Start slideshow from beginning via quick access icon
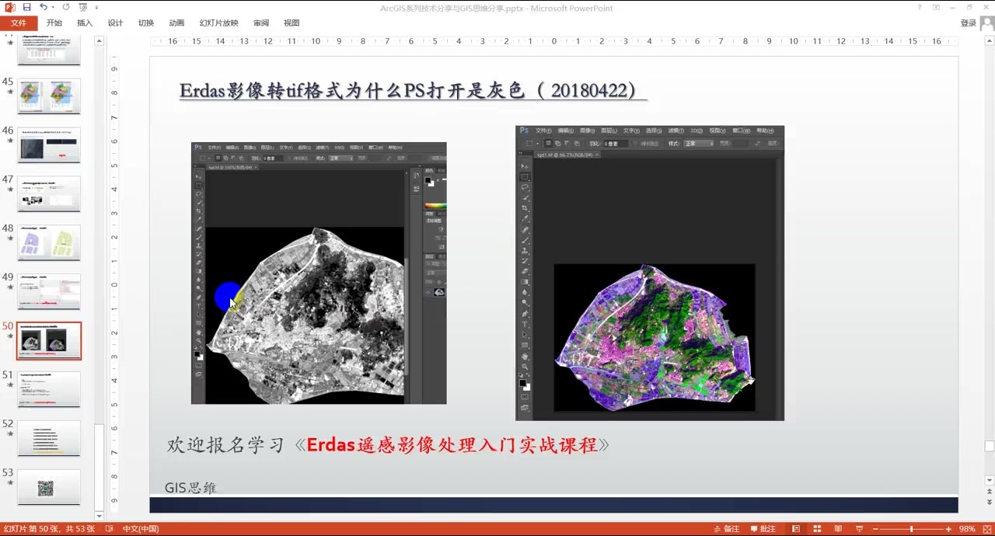 click(x=82, y=7)
